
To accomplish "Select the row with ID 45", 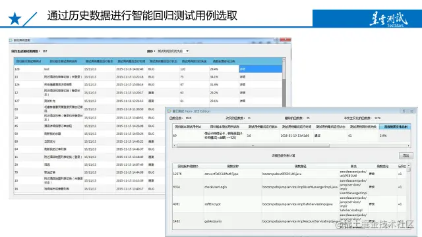I will pyautogui.click(x=90, y=126).
